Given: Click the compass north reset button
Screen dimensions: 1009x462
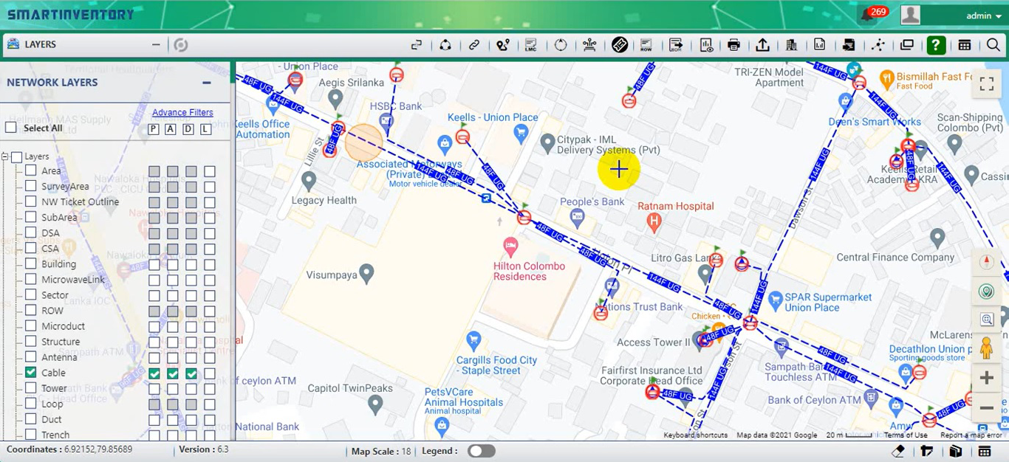Looking at the screenshot, I should point(987,262).
